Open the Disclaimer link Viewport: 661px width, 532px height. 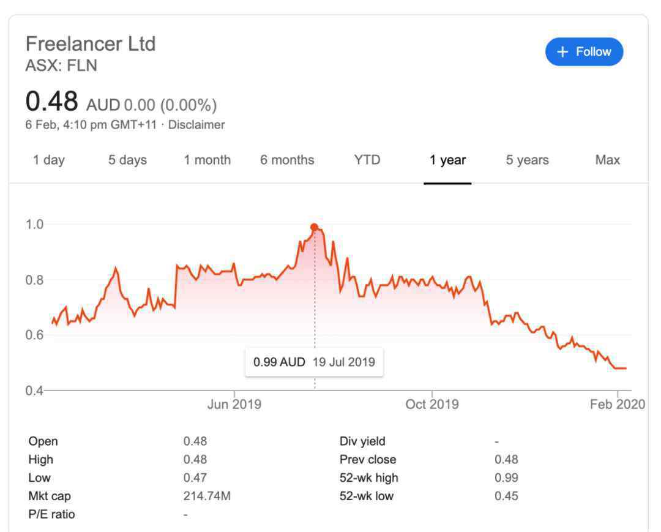click(x=196, y=125)
